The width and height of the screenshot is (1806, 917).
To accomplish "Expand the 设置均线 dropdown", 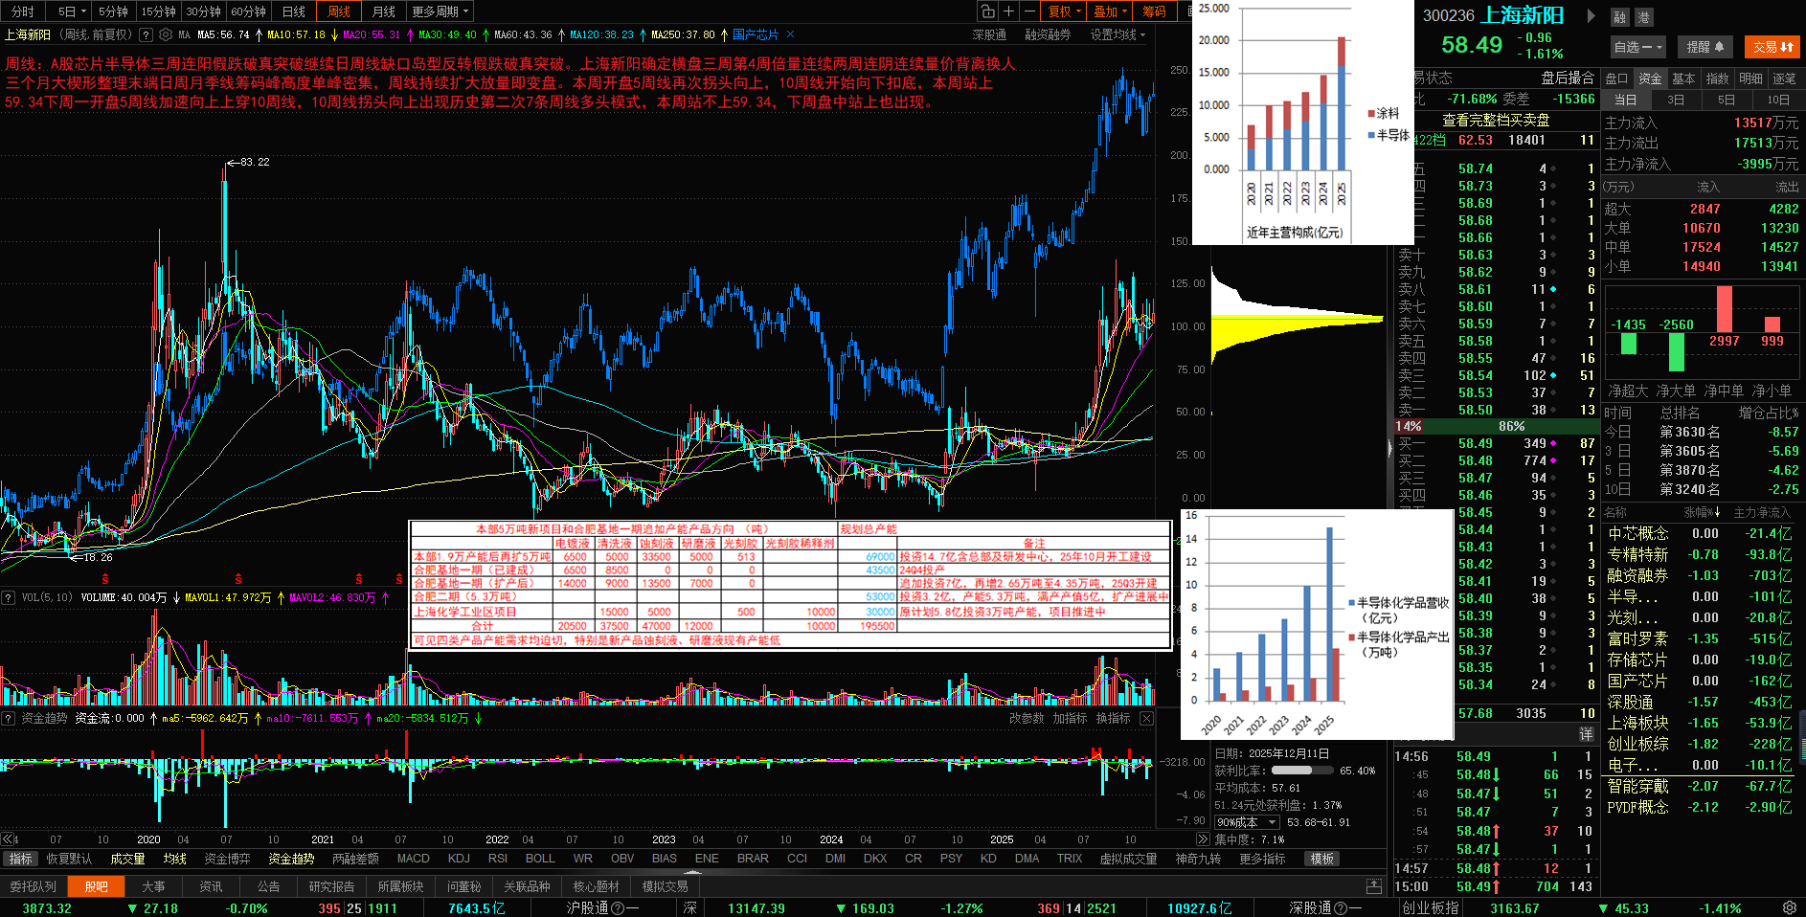I will pos(1117,34).
